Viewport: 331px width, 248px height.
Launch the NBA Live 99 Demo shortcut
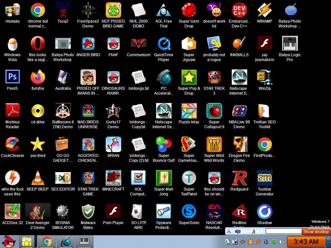[239, 110]
